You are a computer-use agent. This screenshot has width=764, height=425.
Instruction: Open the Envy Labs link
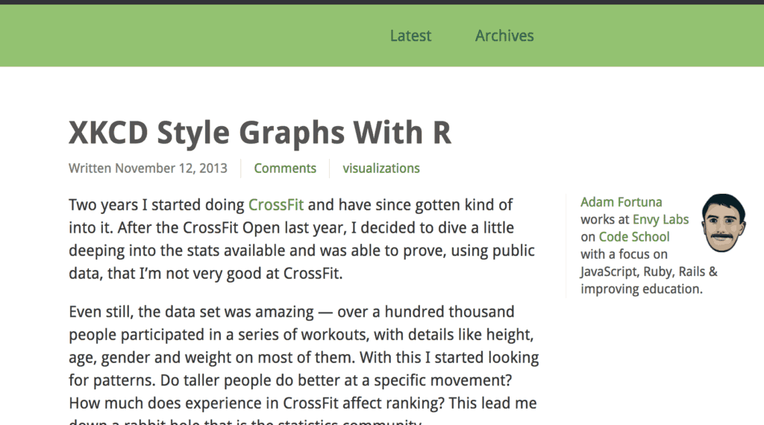click(660, 219)
